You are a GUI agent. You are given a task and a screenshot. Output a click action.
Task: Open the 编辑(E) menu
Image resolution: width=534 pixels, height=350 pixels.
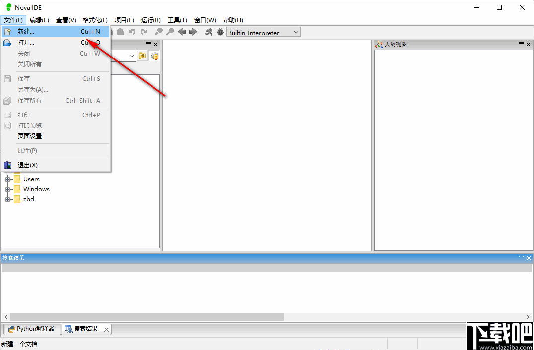click(39, 20)
